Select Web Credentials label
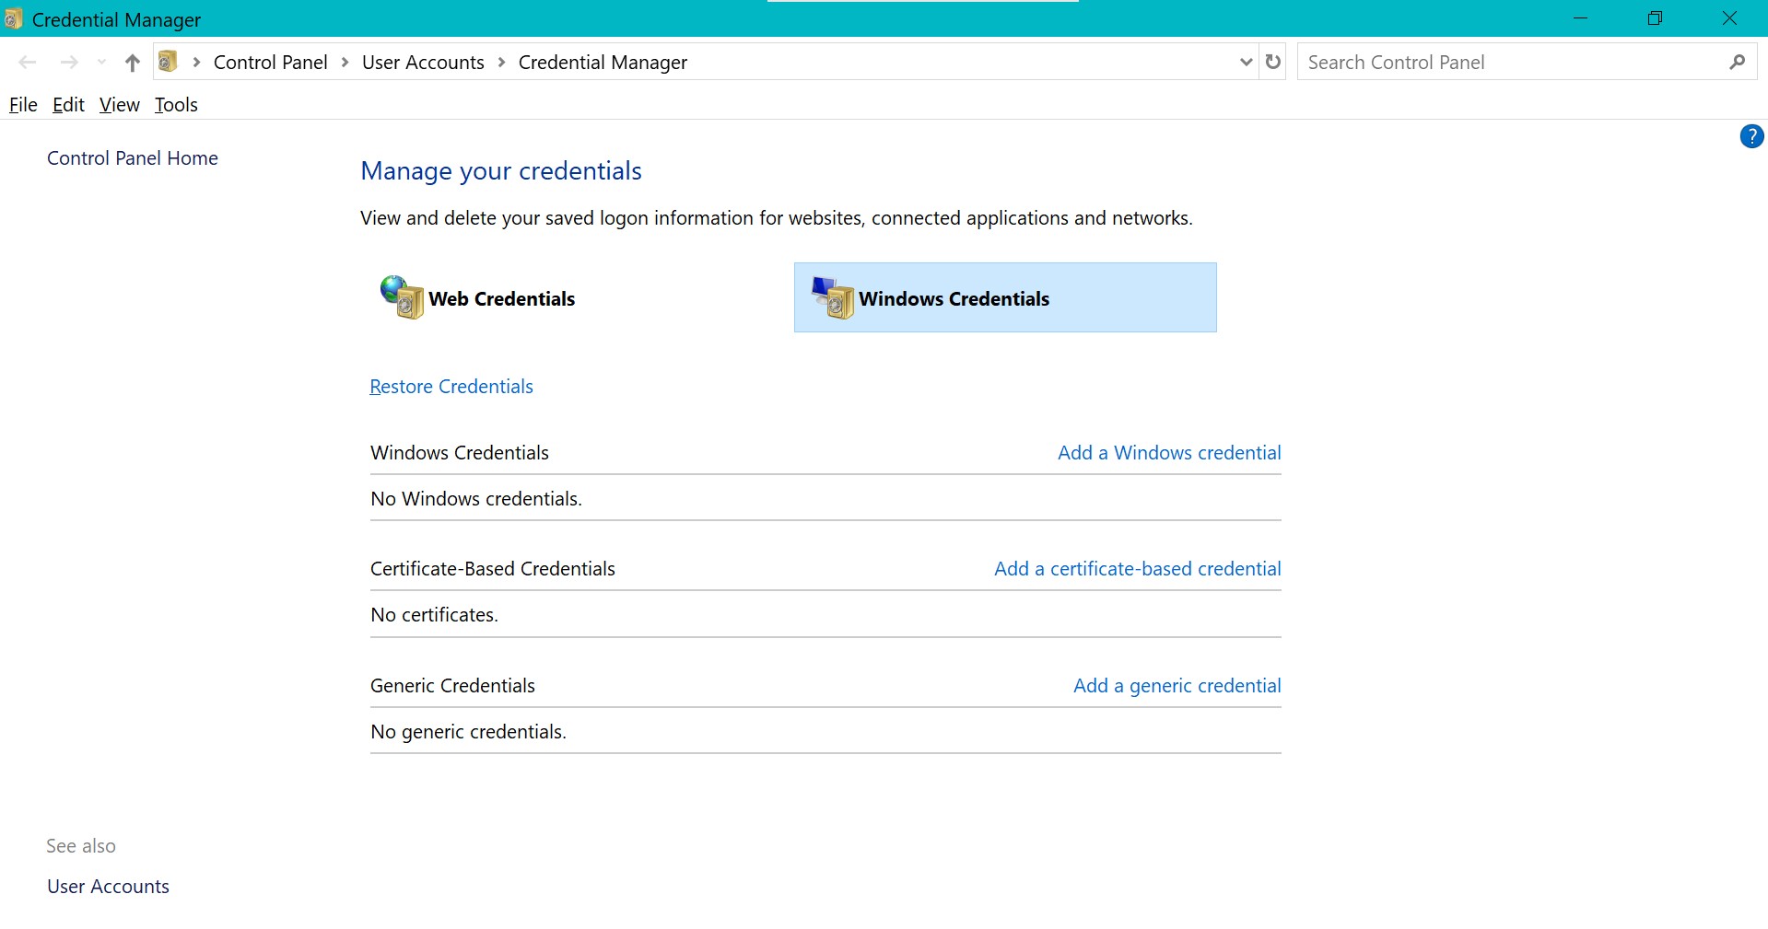 pyautogui.click(x=502, y=298)
